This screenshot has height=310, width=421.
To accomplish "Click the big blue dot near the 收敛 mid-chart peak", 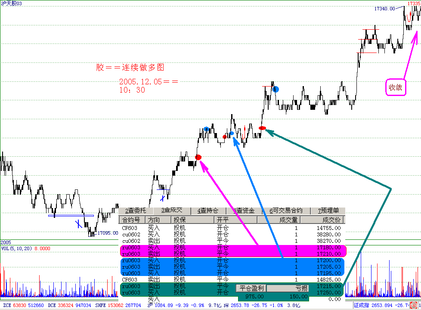I will [x=276, y=89].
